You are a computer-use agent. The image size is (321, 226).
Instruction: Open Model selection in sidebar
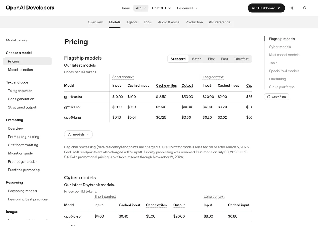point(20,69)
